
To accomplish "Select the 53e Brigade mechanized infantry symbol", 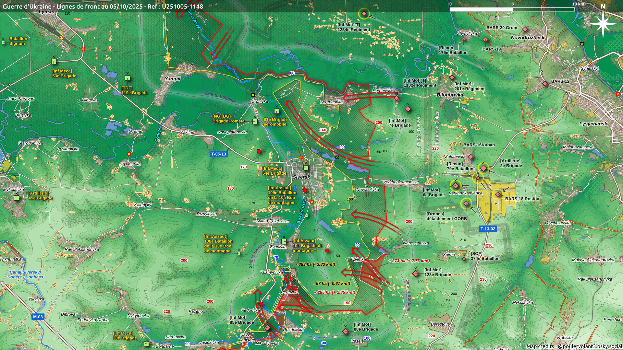I will (x=54, y=62).
